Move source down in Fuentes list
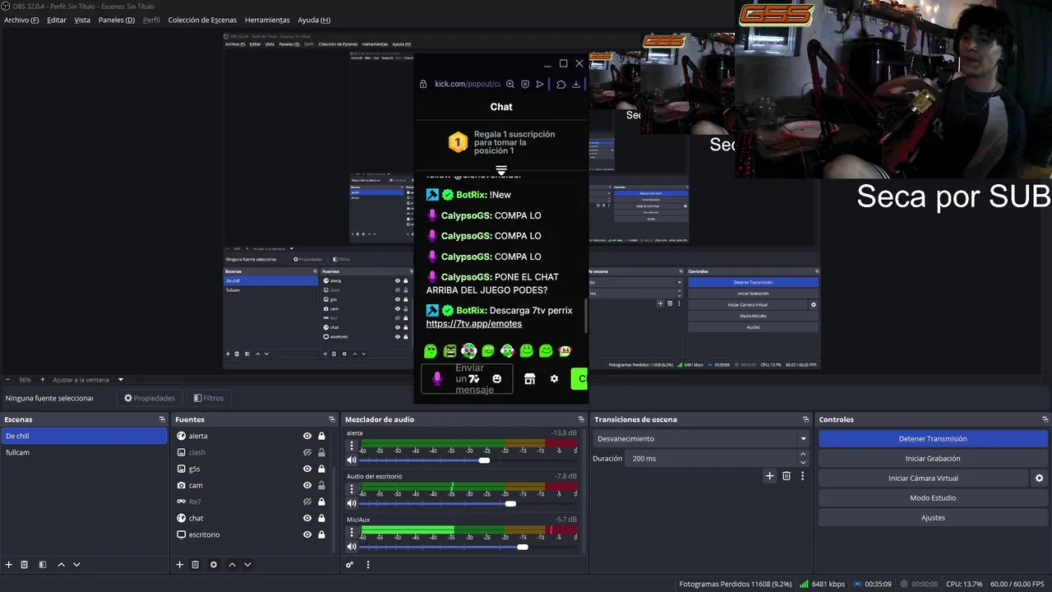 tap(247, 565)
